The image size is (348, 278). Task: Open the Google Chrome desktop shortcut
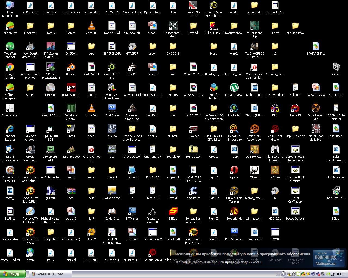(x=10, y=67)
